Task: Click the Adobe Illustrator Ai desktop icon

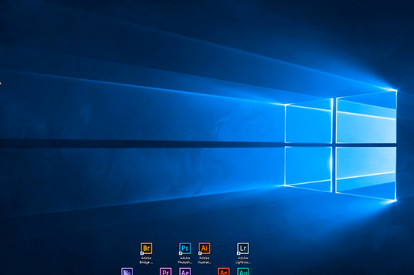Action: (204, 249)
